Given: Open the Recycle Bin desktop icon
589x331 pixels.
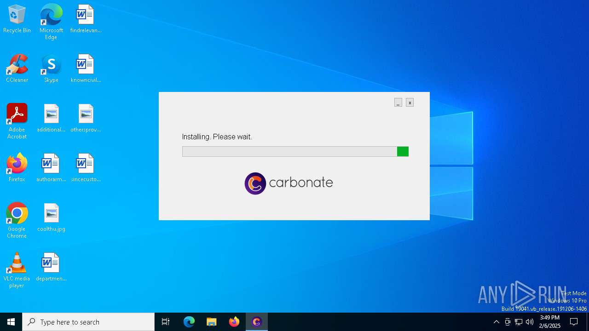Looking at the screenshot, I should click(x=17, y=19).
